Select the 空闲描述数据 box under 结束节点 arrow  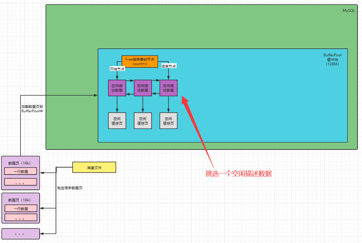[168, 88]
